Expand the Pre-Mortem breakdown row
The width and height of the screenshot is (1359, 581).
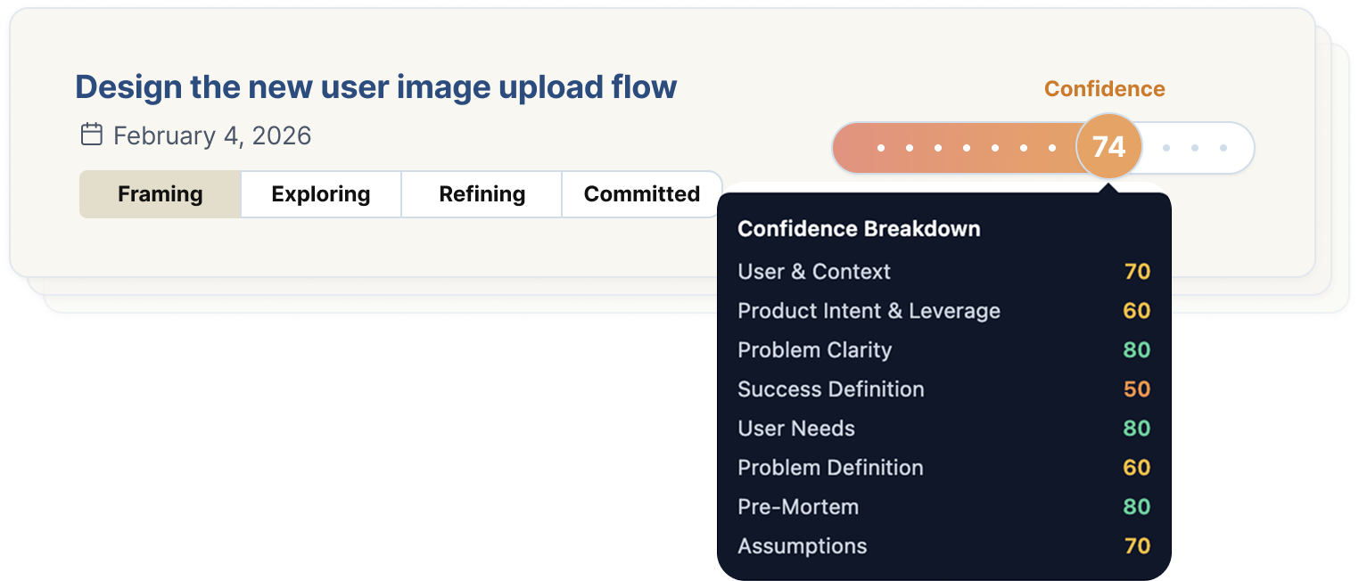(x=798, y=507)
